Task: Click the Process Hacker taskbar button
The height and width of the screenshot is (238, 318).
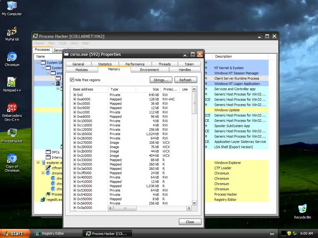Action: [107, 233]
